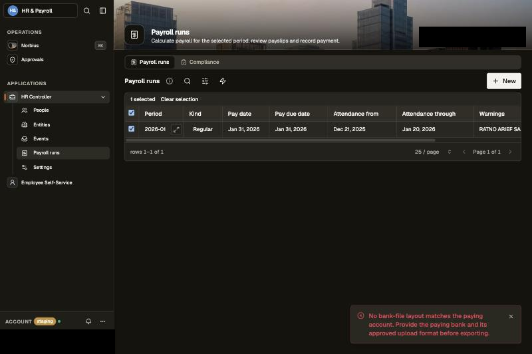
Task: Collapse the sidebar panel icon
Action: [x=102, y=11]
